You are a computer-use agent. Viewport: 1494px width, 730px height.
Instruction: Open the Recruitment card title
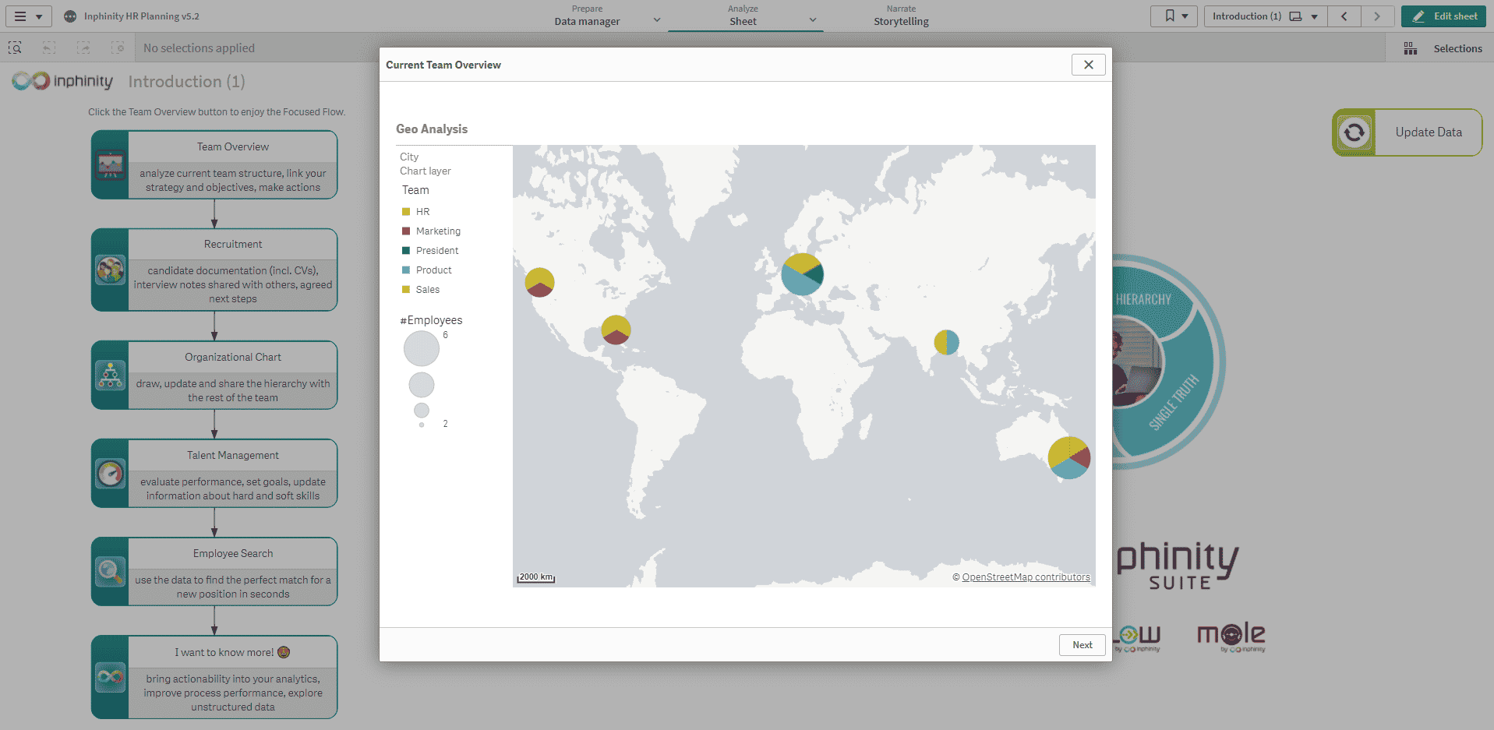coord(233,245)
